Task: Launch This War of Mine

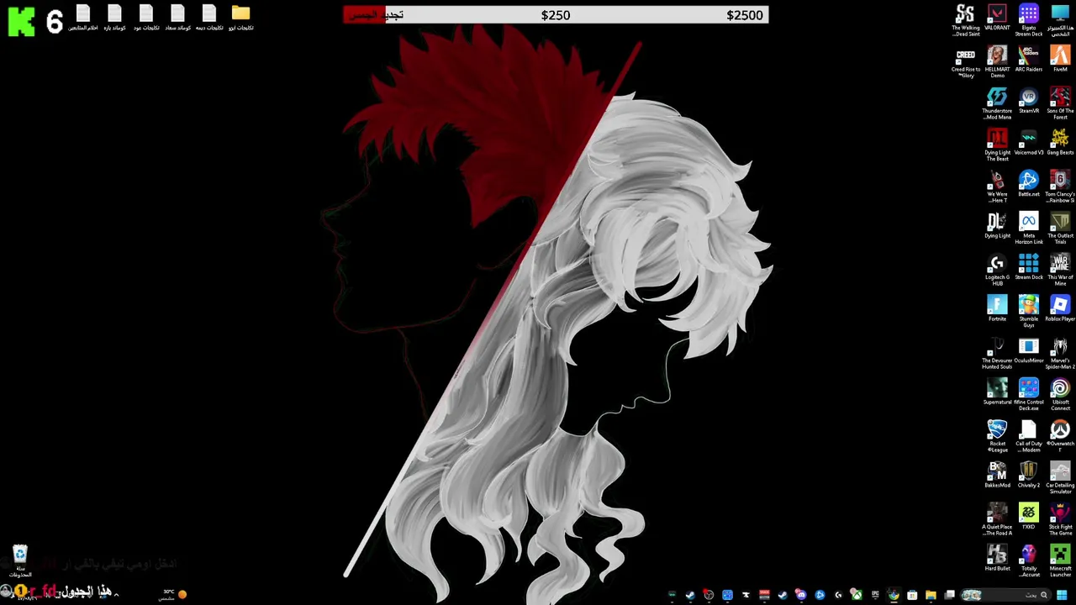Action: click(x=1060, y=269)
